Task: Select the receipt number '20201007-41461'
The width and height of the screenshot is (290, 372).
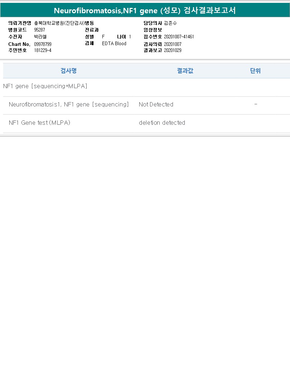Action: (x=179, y=37)
